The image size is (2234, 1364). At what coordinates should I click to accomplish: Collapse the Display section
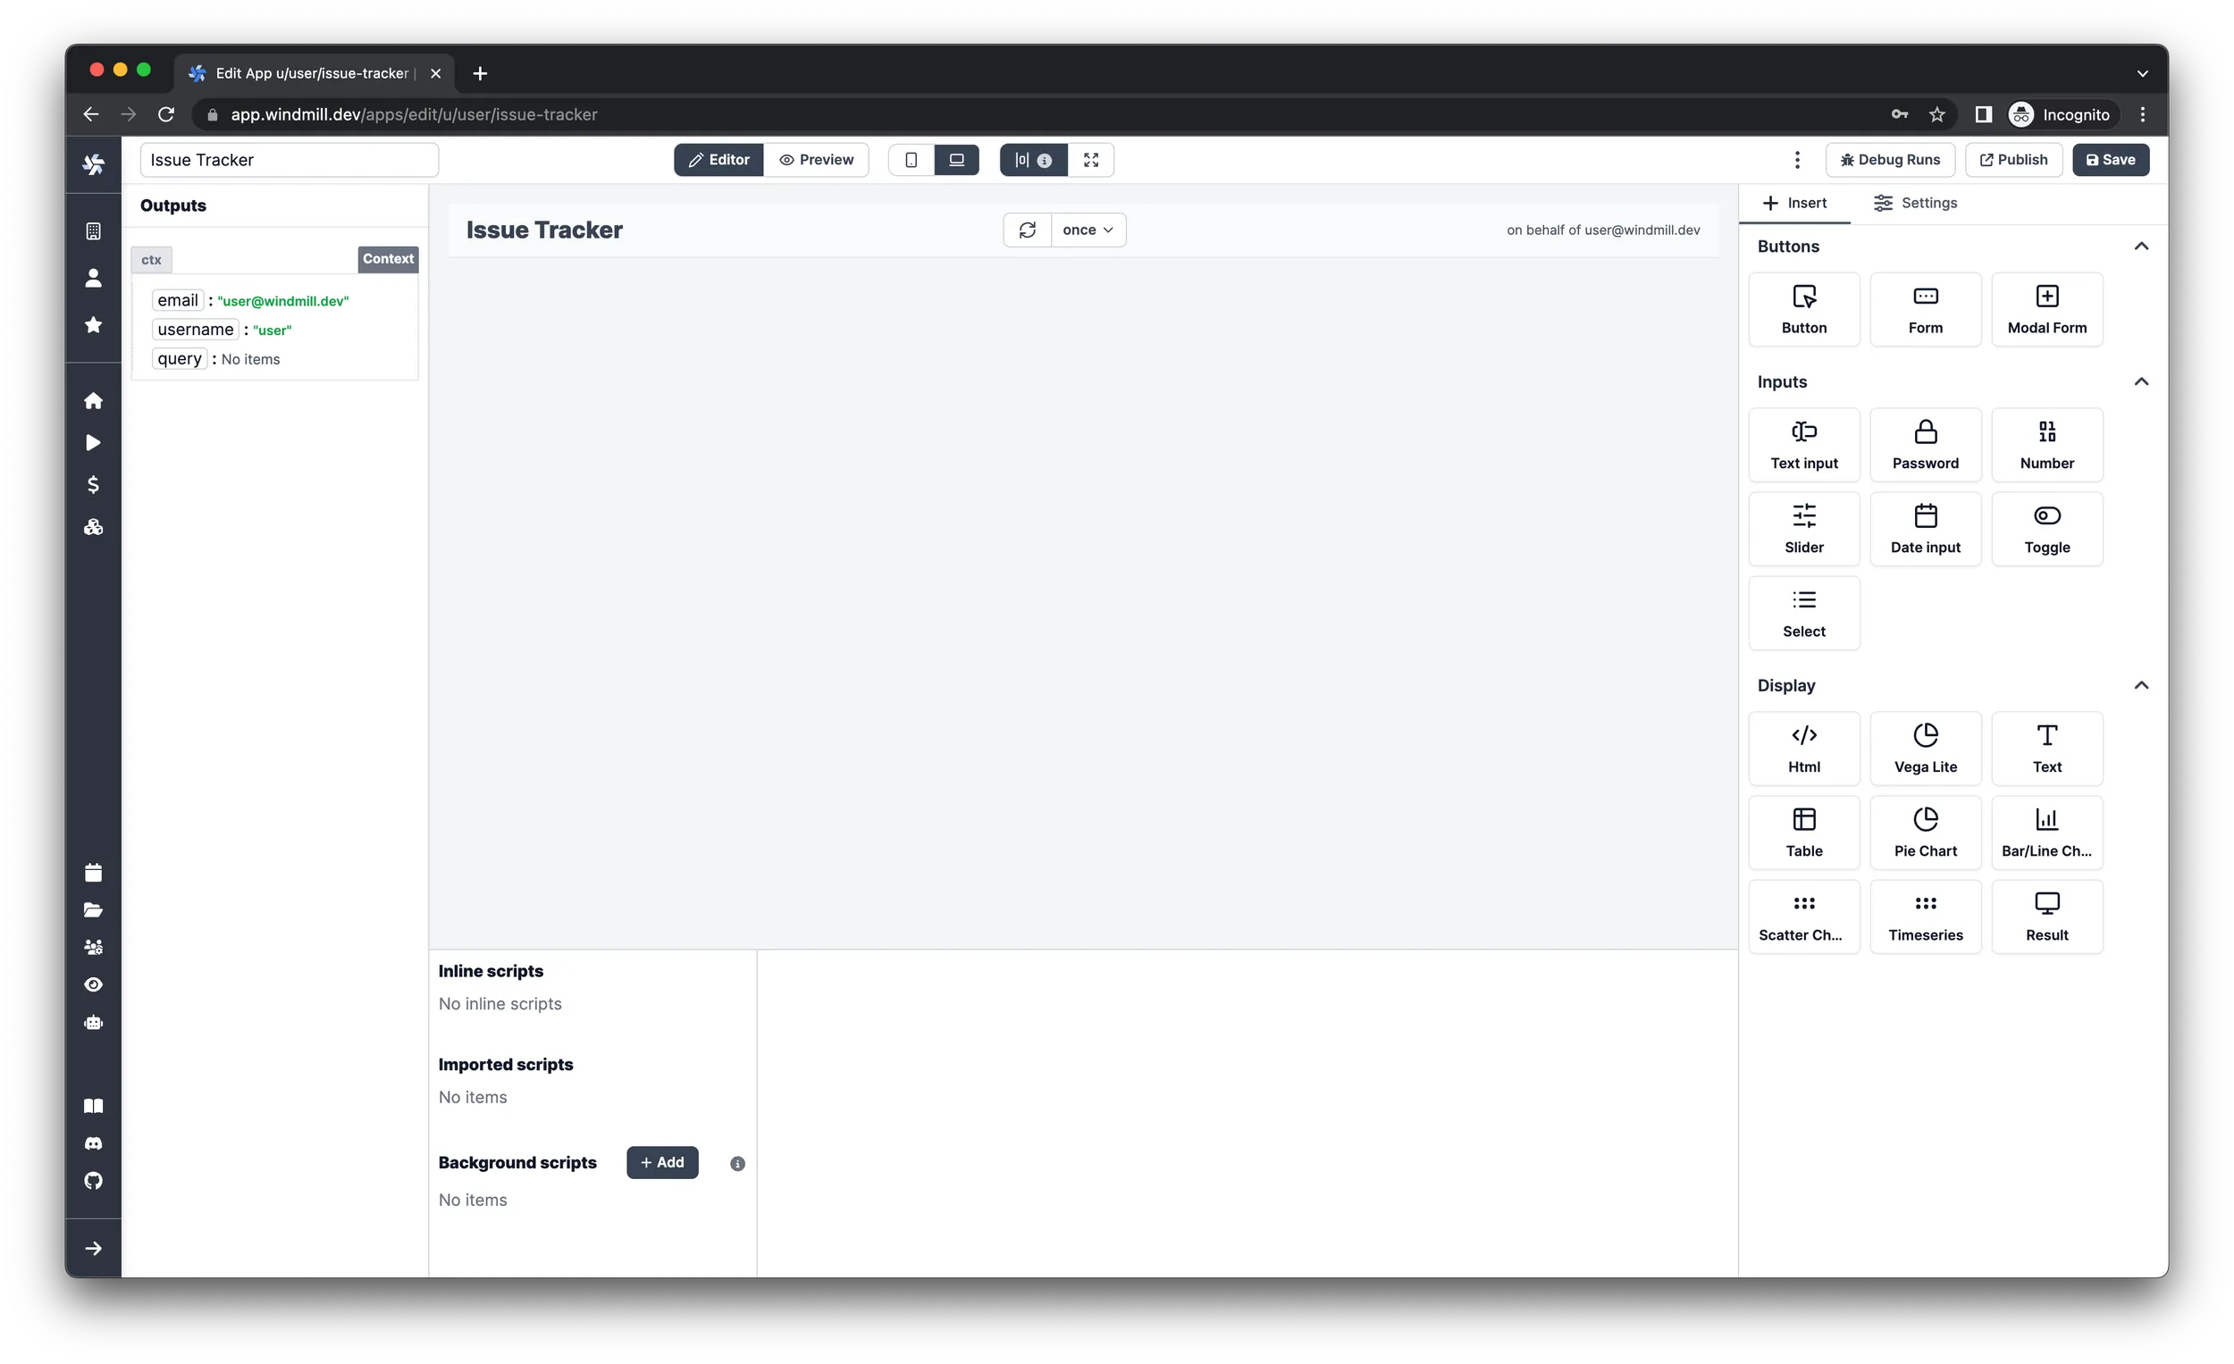click(2142, 685)
